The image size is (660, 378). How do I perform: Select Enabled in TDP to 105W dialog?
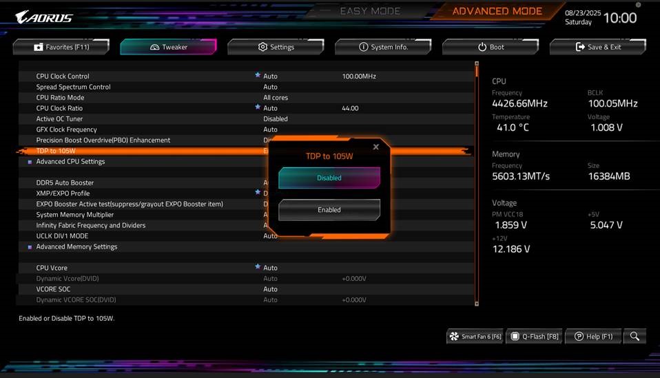coord(329,210)
